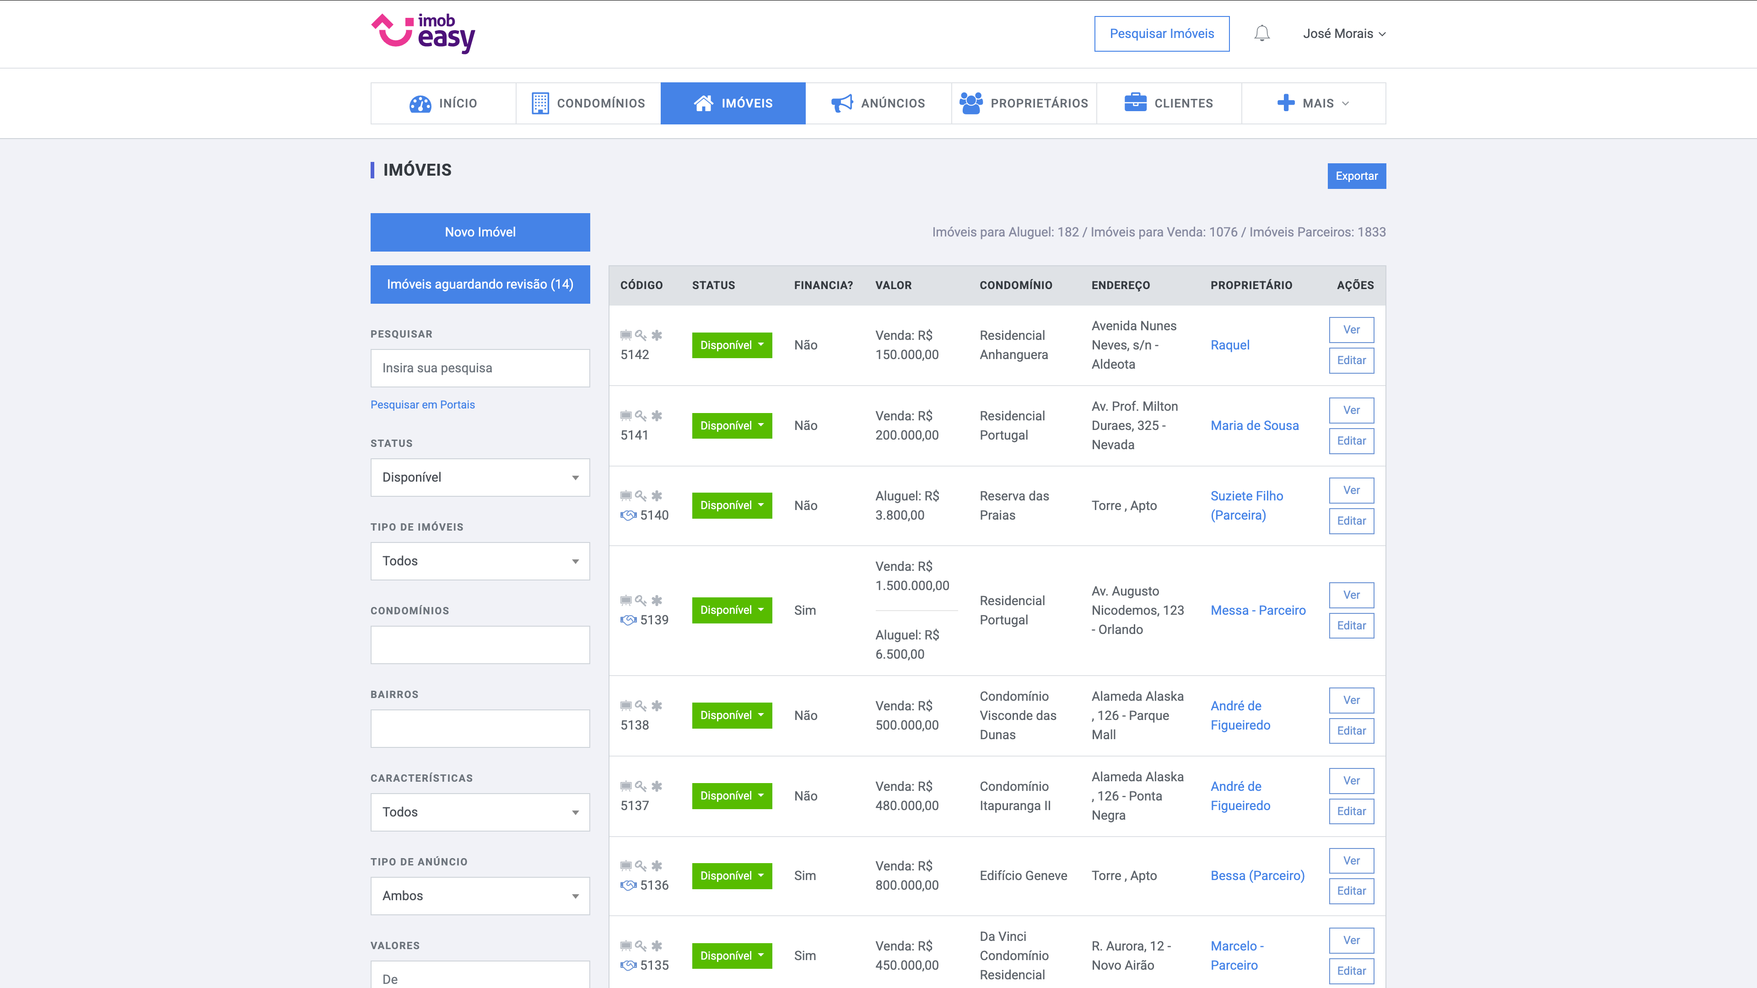This screenshot has height=988, width=1757.
Task: Open owner Raquel's profile link
Action: (x=1230, y=345)
